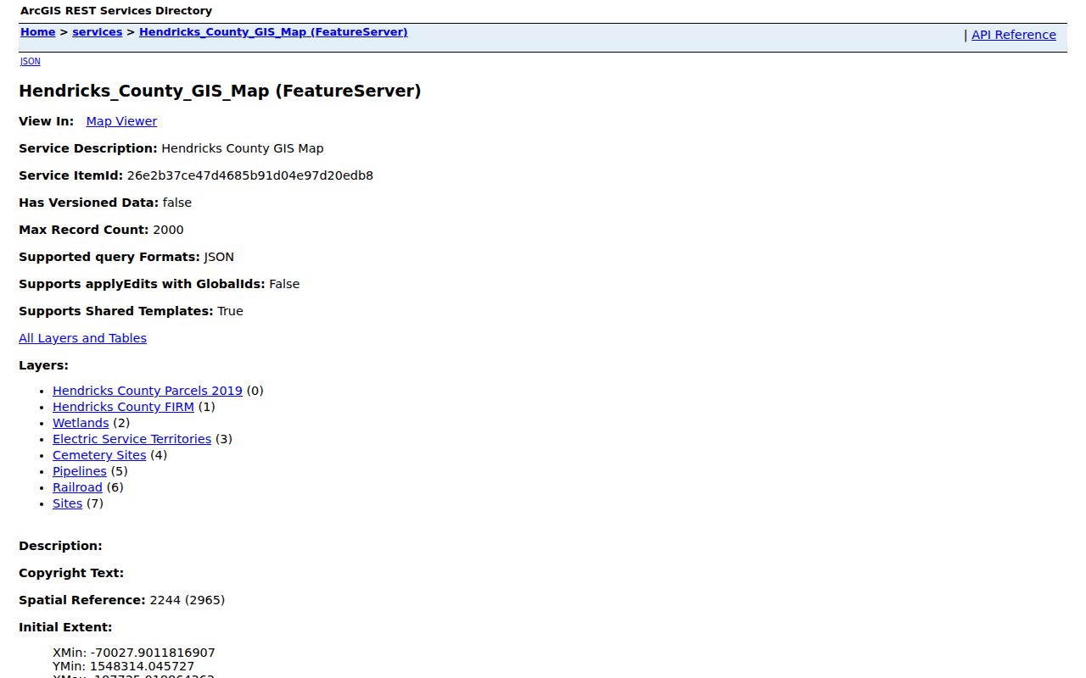The image size is (1086, 678).
Task: Open the API Reference link
Action: 1014,35
